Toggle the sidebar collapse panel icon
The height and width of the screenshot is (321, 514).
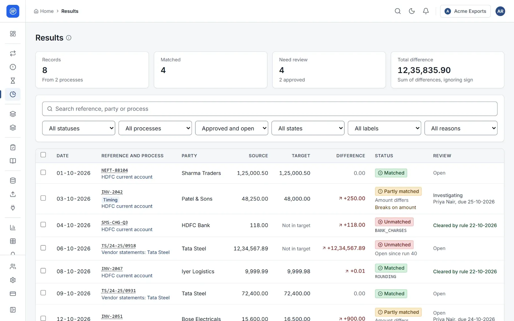tap(13, 310)
